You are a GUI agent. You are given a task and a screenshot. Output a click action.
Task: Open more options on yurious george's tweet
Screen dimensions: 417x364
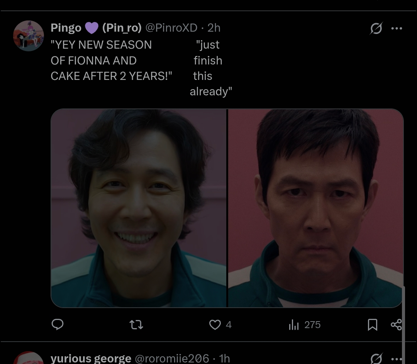[x=397, y=359]
